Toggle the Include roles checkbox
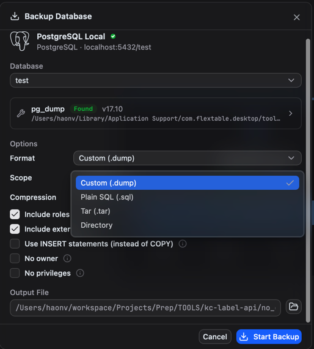Image resolution: width=314 pixels, height=349 pixels. (x=15, y=214)
